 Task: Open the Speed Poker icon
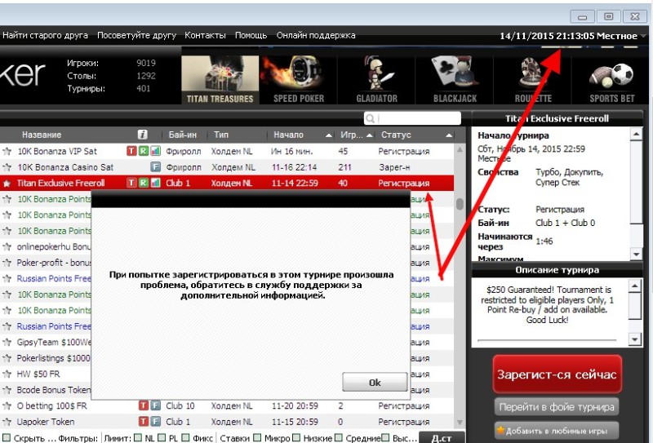click(298, 79)
